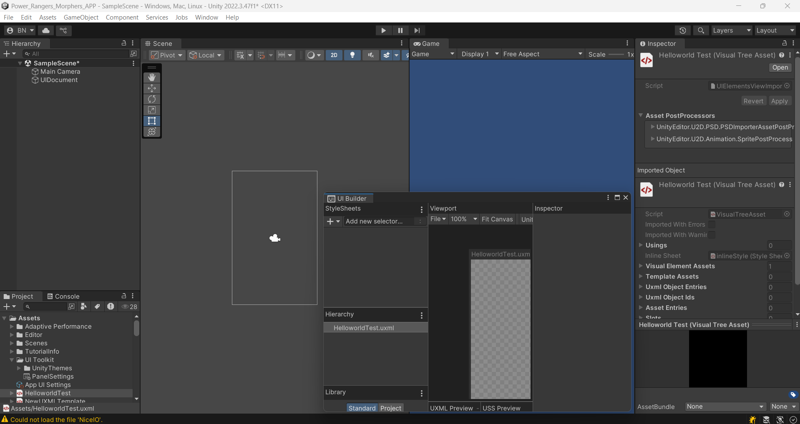Open the draw mode shading dropdown
The height and width of the screenshot is (424, 800).
point(314,55)
